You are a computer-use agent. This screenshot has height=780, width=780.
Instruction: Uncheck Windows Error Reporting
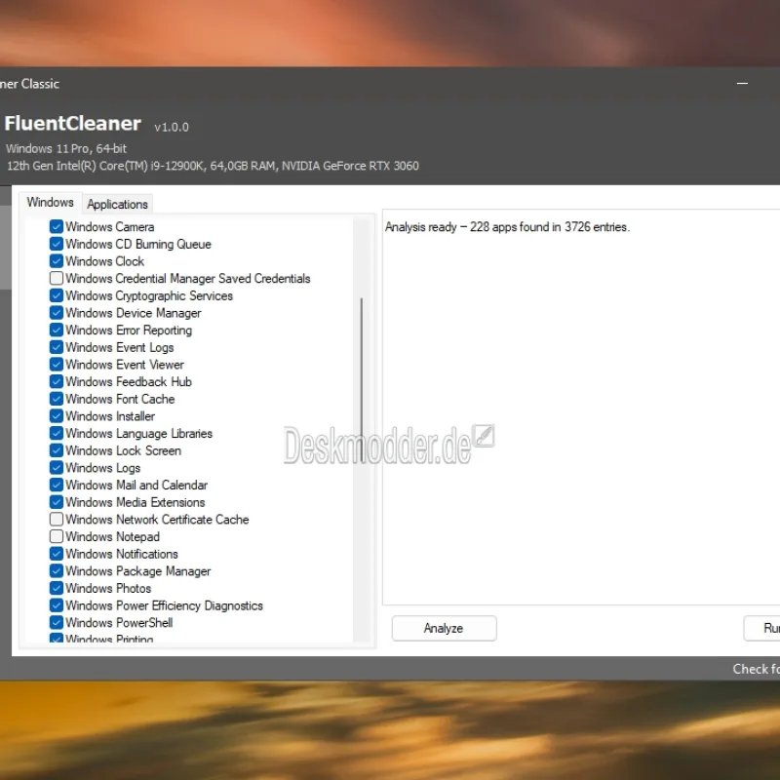click(x=57, y=330)
